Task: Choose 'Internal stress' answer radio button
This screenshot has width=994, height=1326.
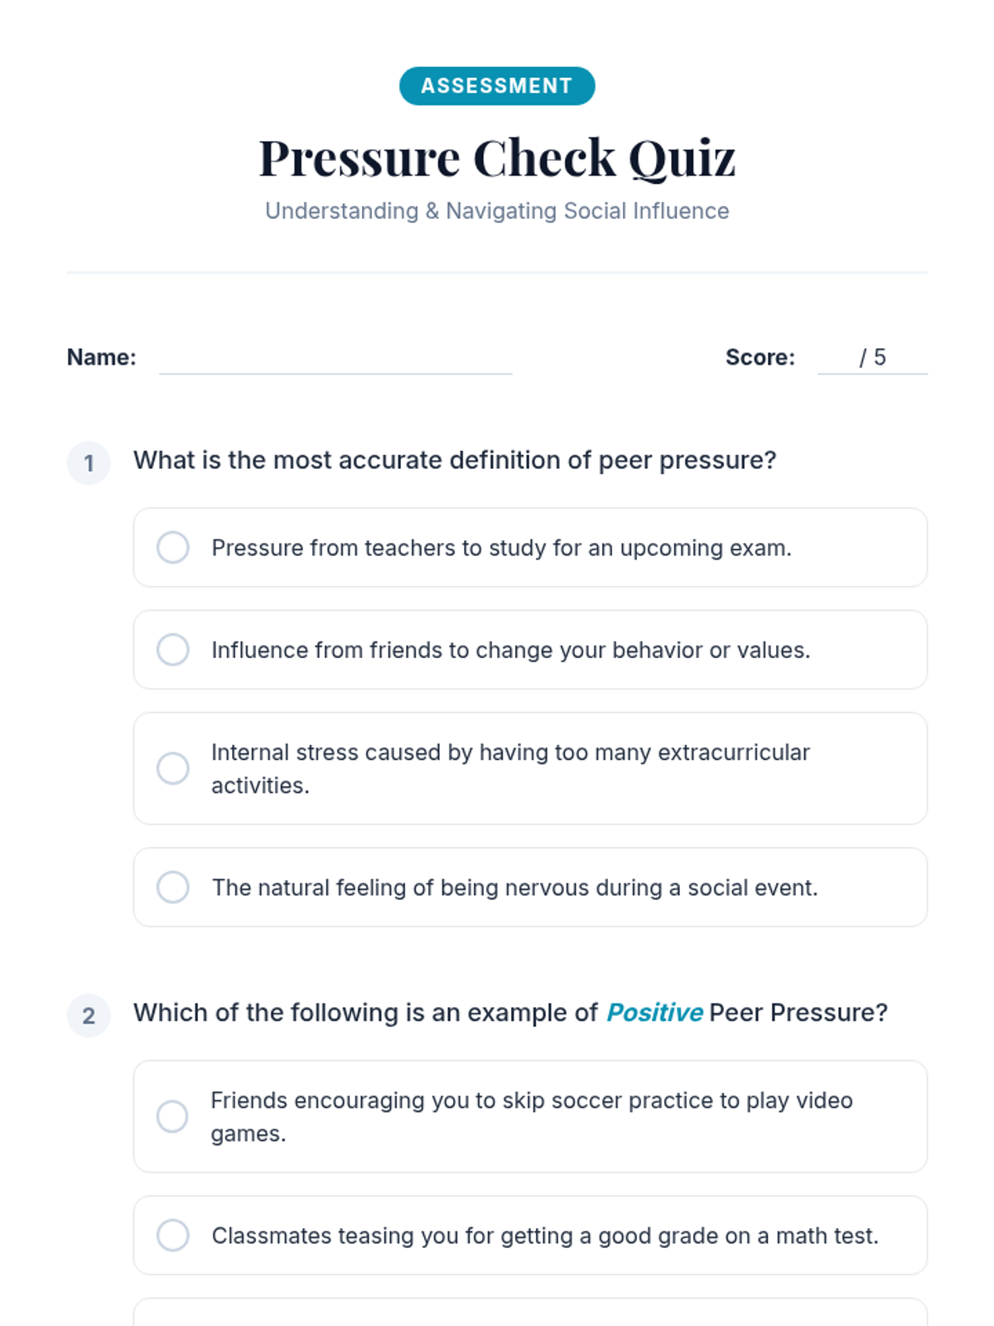Action: tap(173, 768)
